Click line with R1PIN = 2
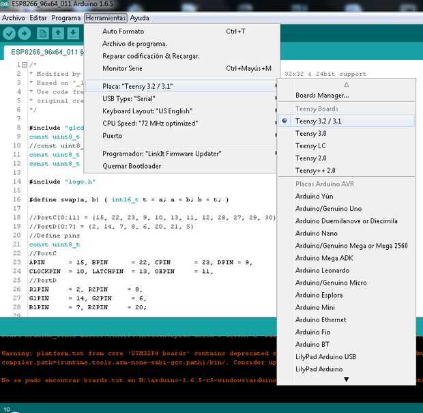 [x=86, y=289]
